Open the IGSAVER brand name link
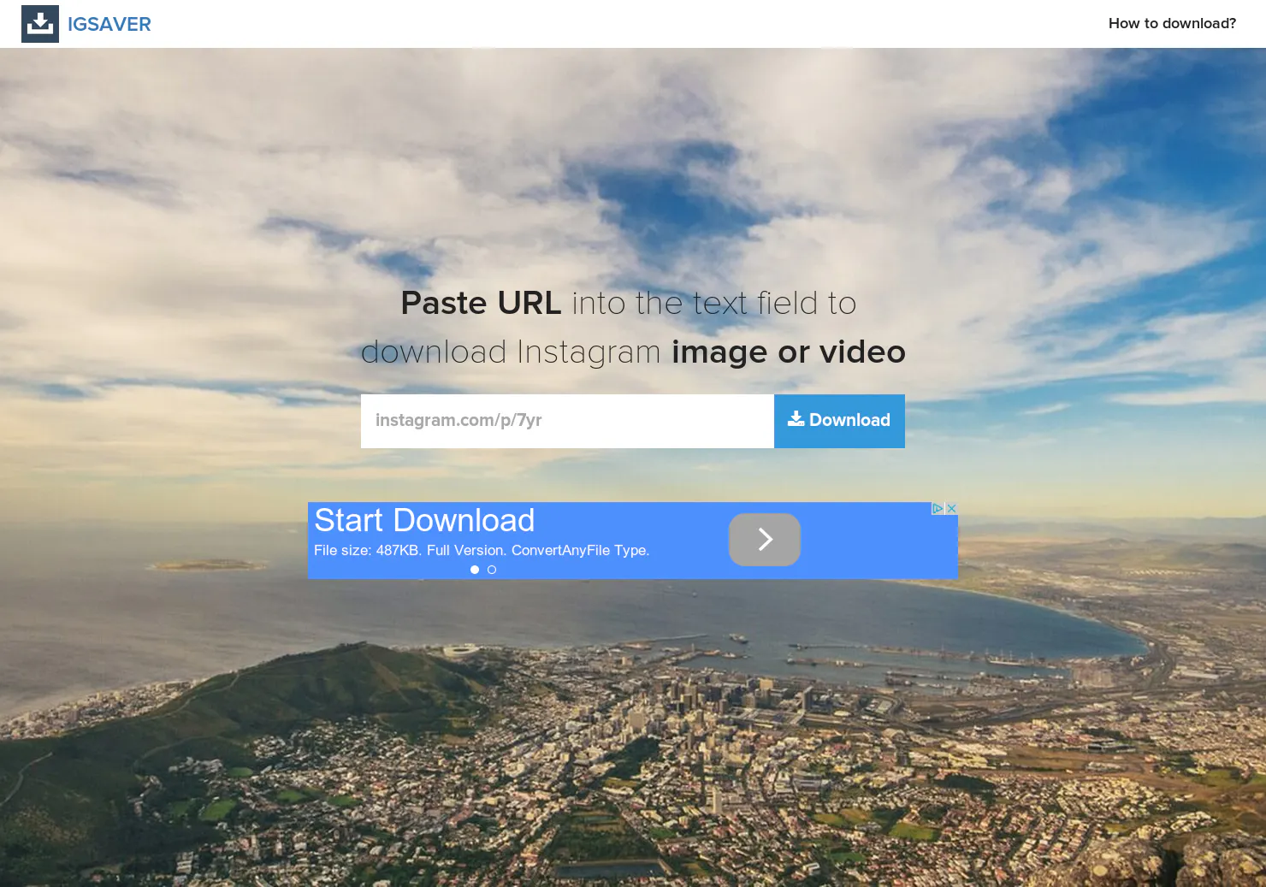 click(x=109, y=24)
